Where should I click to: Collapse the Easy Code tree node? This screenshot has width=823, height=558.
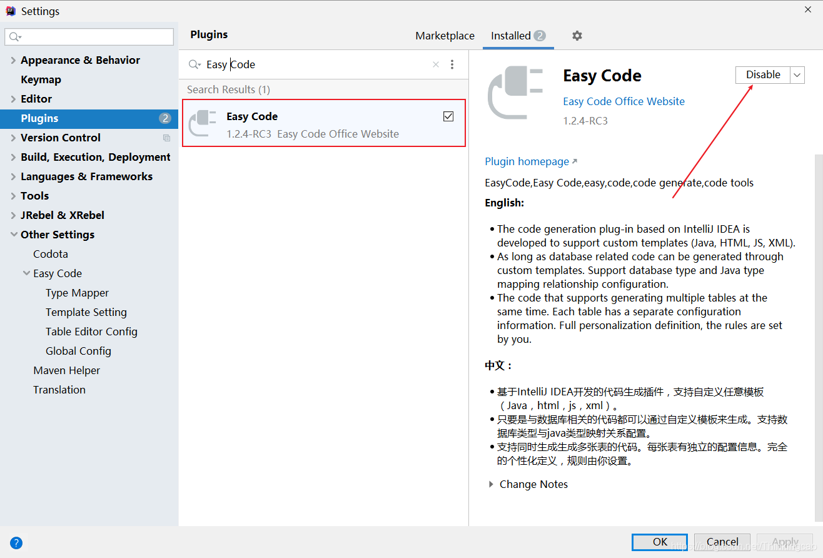tap(26, 273)
